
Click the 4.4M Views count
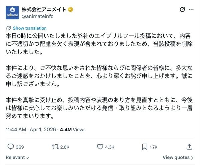click(73, 130)
